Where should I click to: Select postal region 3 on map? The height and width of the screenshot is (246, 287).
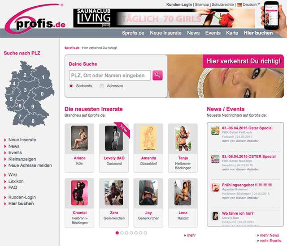pyautogui.click(x=25, y=90)
